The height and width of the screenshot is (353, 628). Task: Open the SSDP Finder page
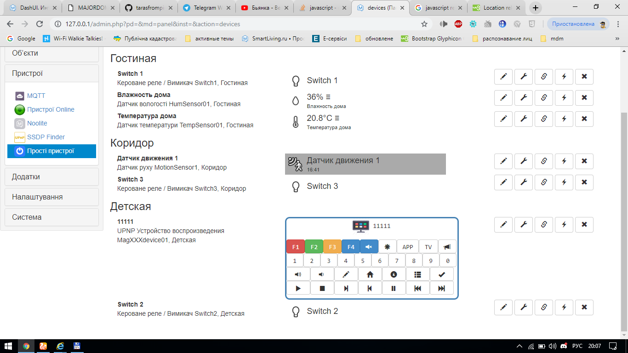pos(46,137)
